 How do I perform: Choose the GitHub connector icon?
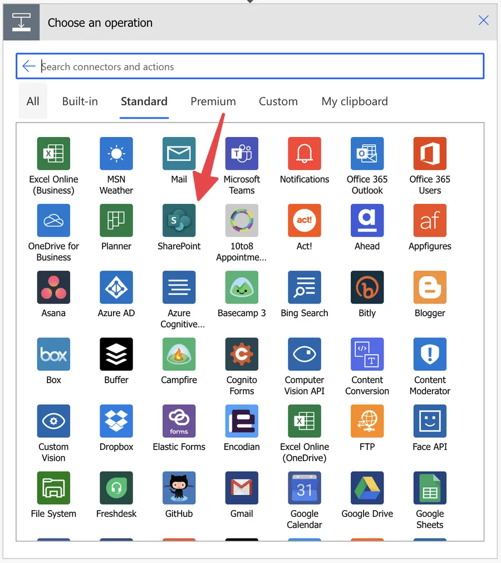coord(179,488)
